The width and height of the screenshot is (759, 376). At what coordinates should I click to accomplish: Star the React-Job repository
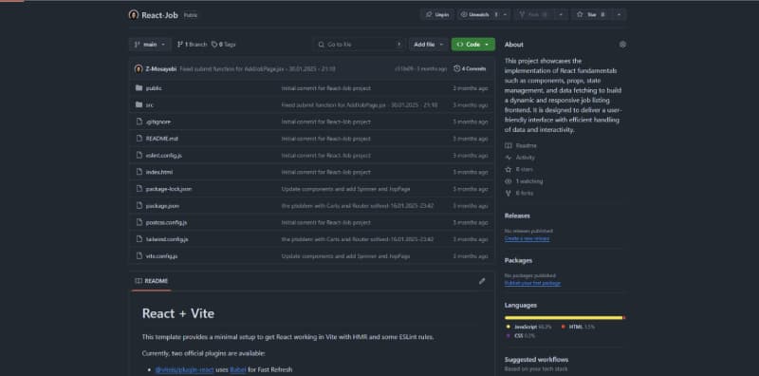591,15
